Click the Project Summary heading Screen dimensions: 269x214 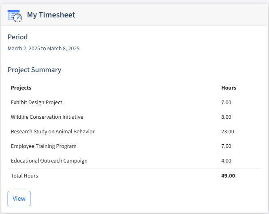pos(34,70)
